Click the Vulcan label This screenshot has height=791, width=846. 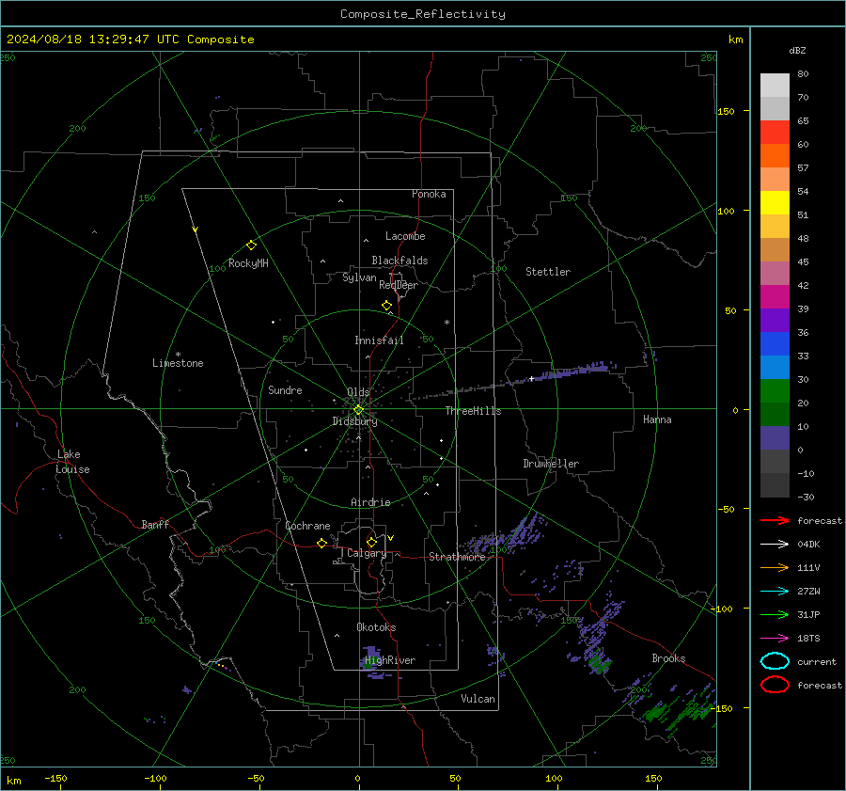coord(478,699)
